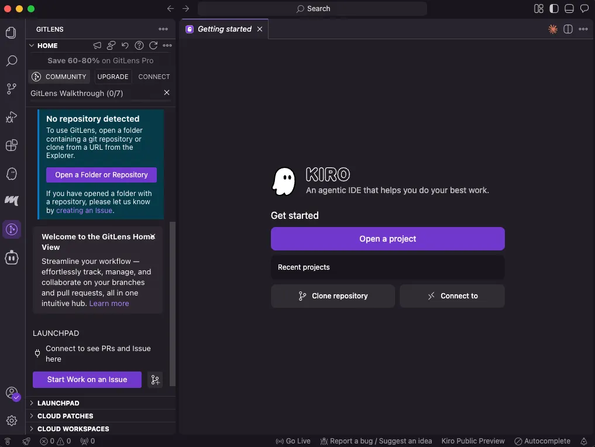Click Save 60-80% on GitLens Pro banner

pos(100,61)
